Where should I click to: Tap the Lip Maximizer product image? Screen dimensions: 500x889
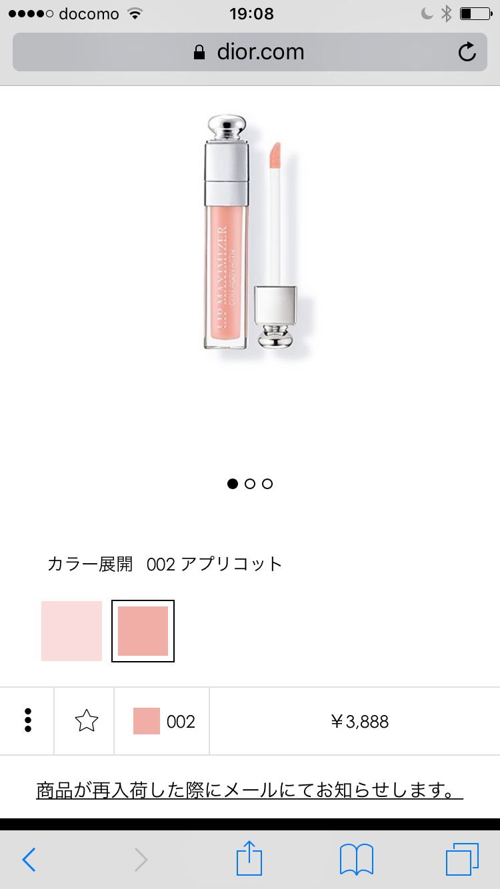coord(251,233)
